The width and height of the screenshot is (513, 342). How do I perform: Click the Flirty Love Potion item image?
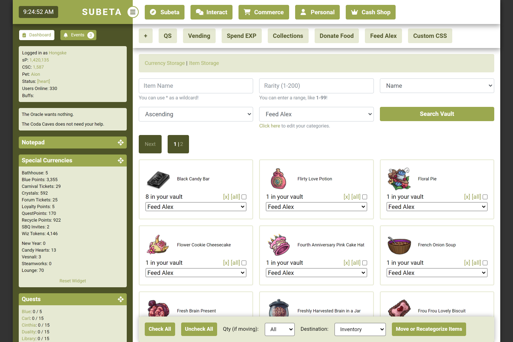coord(279,179)
